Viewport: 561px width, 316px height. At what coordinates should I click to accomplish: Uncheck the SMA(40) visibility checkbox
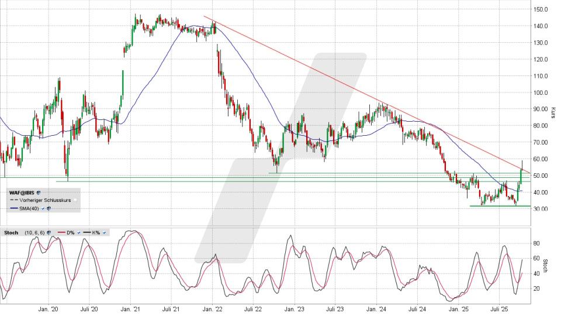[x=43, y=208]
